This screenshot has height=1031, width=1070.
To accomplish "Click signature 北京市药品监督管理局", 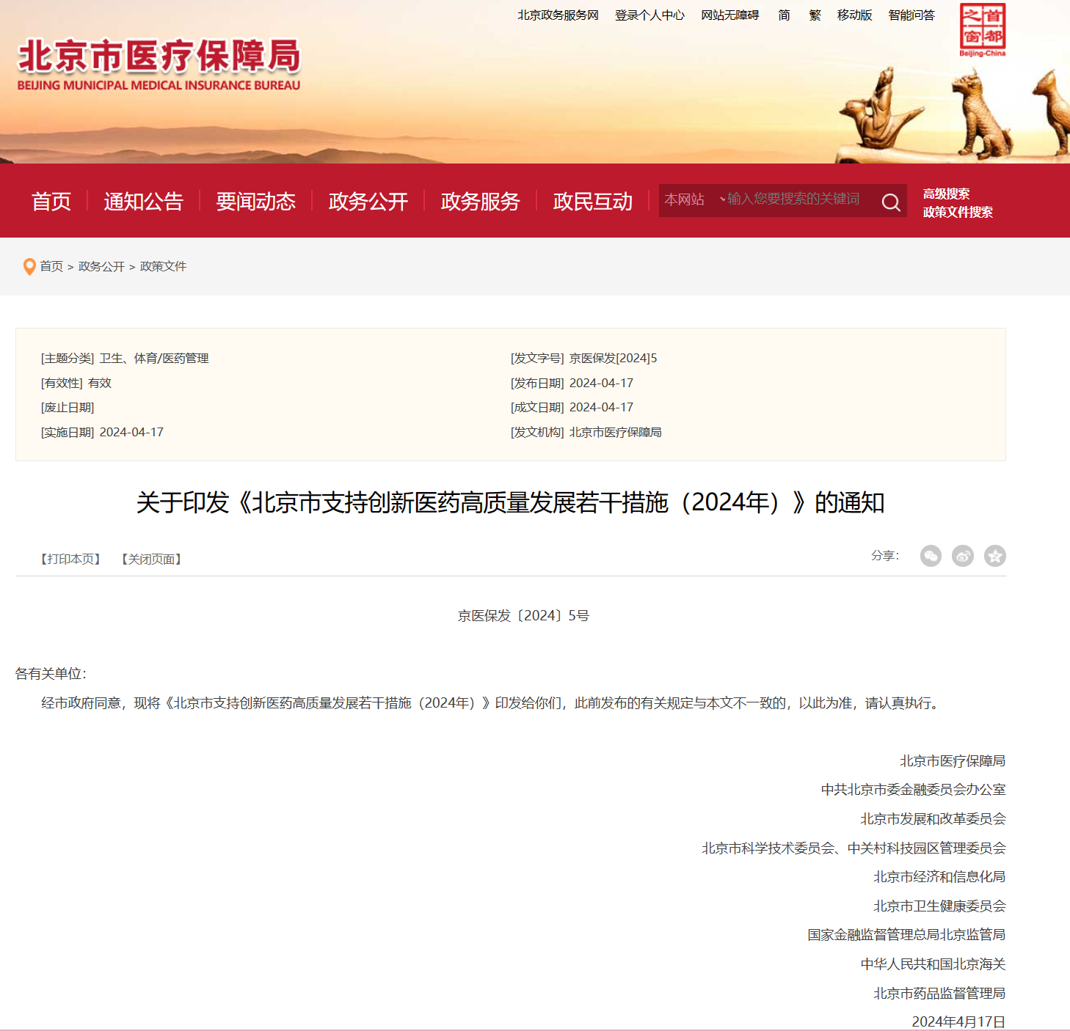I will tap(939, 994).
